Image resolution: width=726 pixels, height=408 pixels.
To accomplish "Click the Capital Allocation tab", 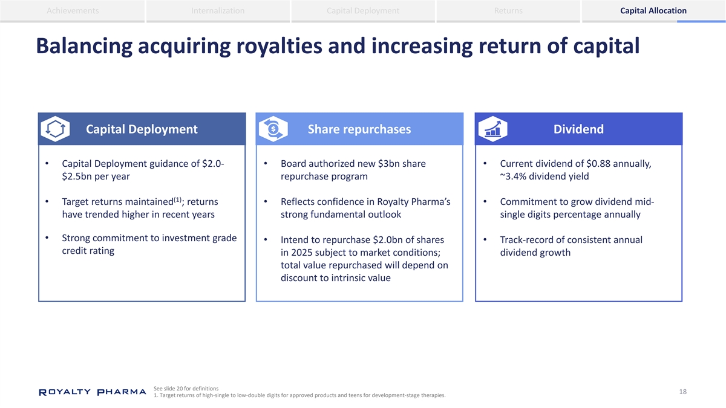I will 653,11.
